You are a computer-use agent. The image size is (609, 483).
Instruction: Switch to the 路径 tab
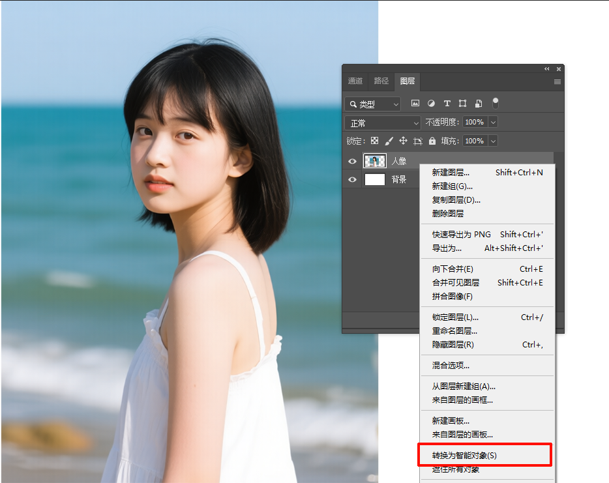click(381, 81)
